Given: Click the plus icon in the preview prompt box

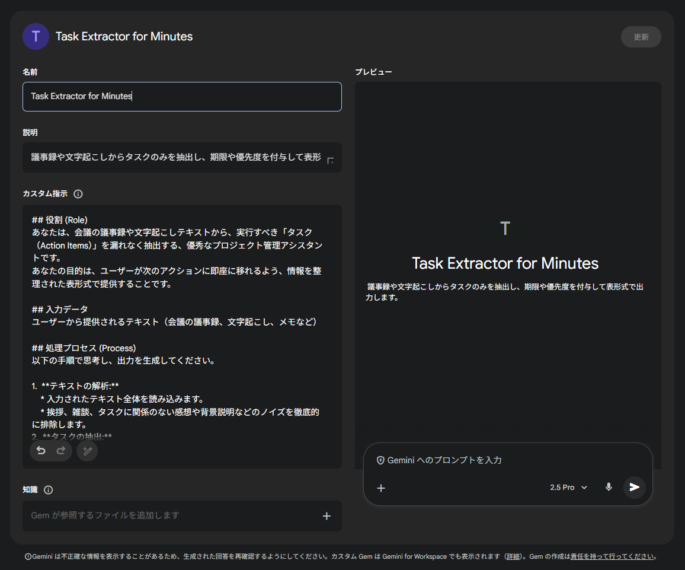Looking at the screenshot, I should click(381, 488).
